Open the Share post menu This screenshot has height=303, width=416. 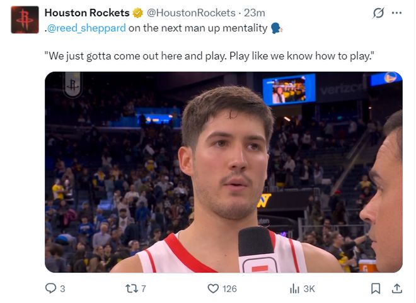[x=396, y=289]
